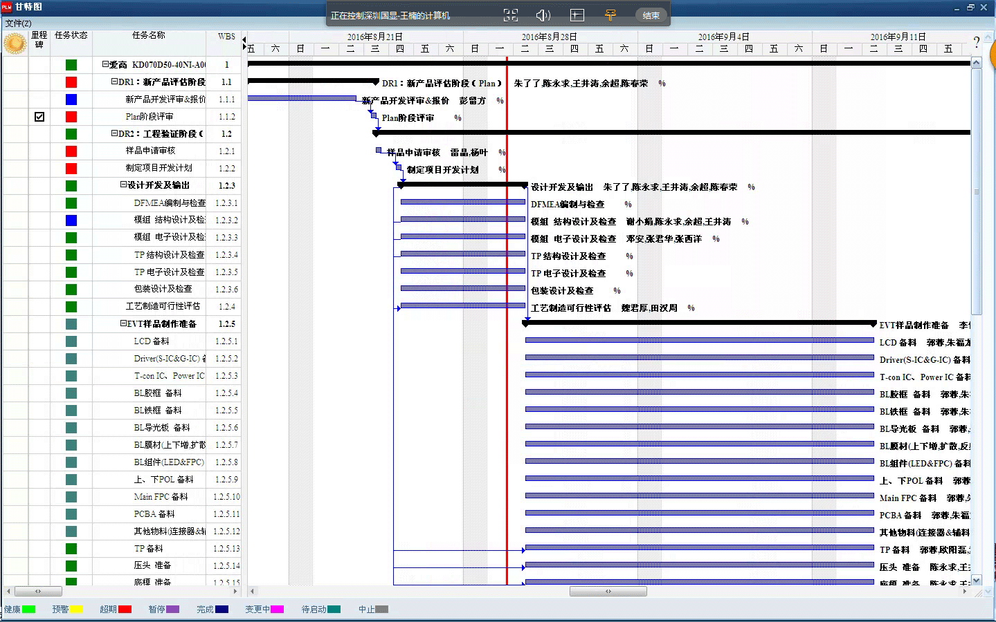Click the sunflower icon in the table header
This screenshot has height=622, width=996.
pos(15,43)
